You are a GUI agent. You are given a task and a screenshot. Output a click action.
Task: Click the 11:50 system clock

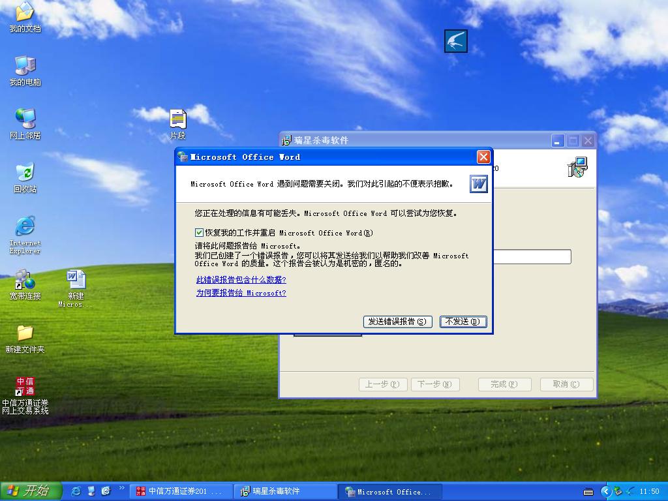[x=649, y=492]
